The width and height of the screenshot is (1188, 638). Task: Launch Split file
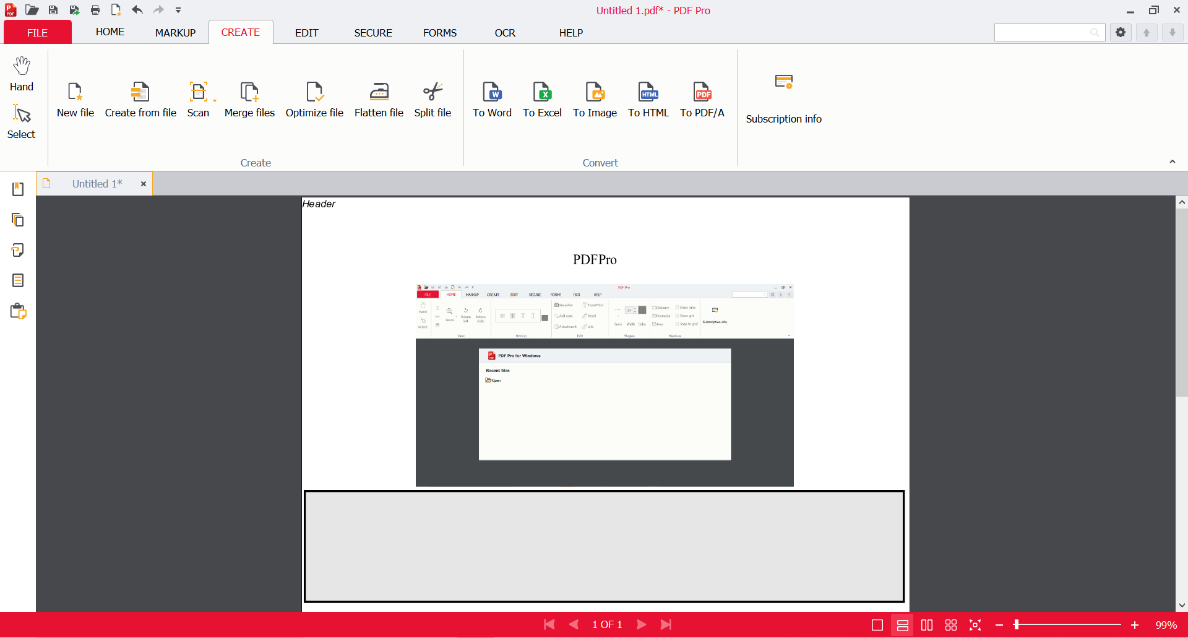[x=433, y=100]
